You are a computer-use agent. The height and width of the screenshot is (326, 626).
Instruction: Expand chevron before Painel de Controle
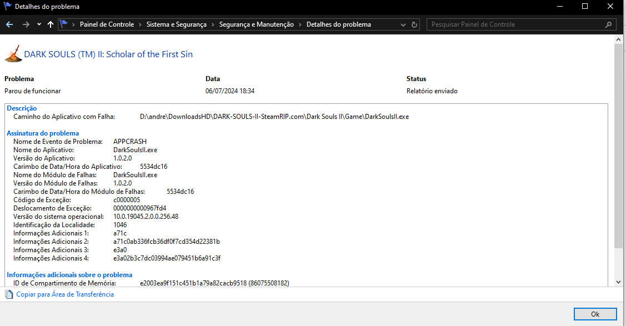(x=73, y=25)
